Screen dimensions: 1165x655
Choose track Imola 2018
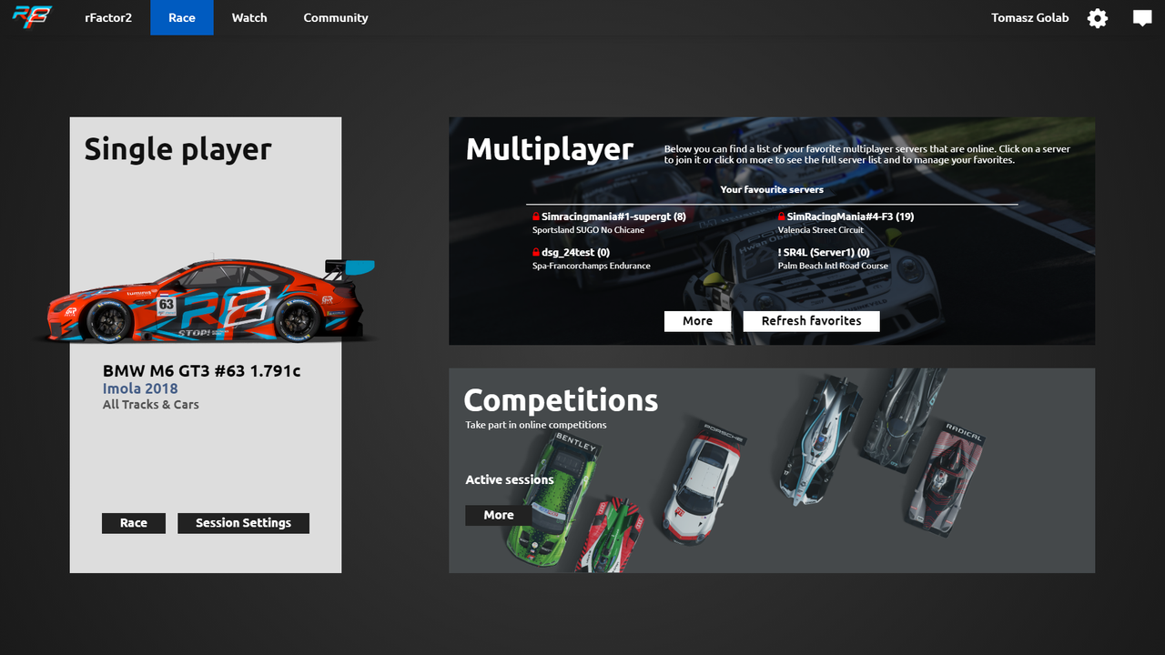click(x=140, y=388)
